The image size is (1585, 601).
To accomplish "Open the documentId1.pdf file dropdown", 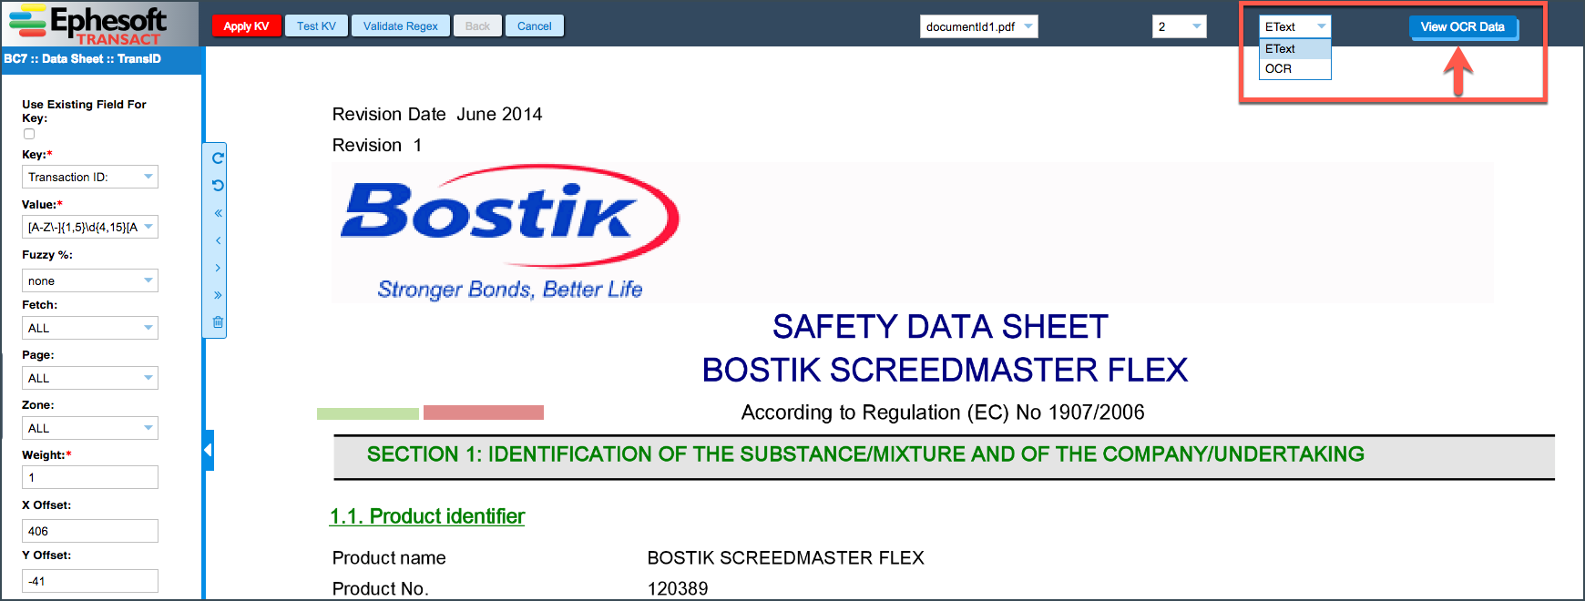I will pyautogui.click(x=979, y=26).
